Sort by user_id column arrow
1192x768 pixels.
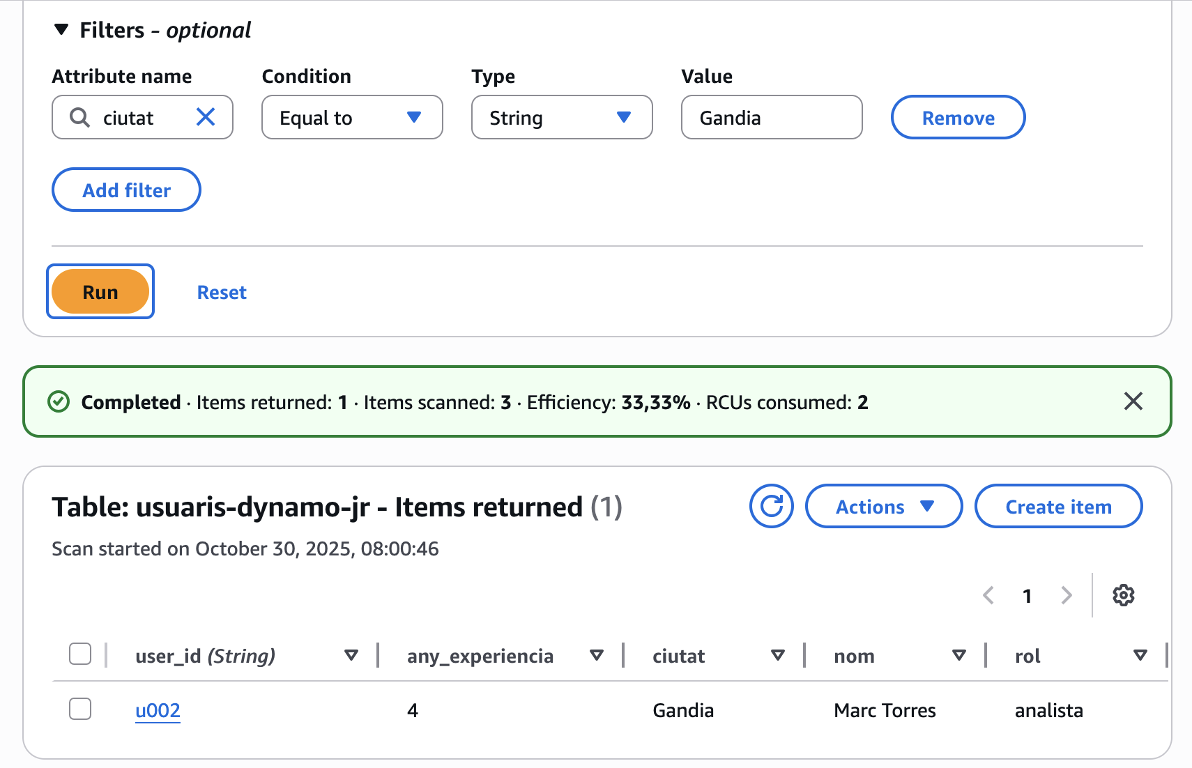point(351,655)
